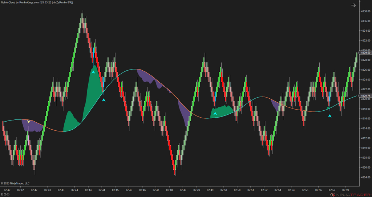Click the 2023 NinjaTrader, LLC copyright text
The height and width of the screenshot is (197, 372).
point(15,184)
